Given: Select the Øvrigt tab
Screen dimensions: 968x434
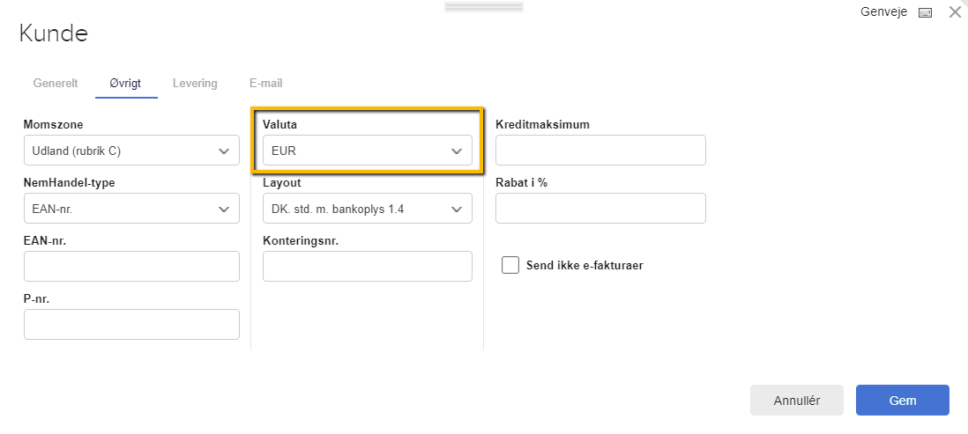Looking at the screenshot, I should tap(126, 84).
